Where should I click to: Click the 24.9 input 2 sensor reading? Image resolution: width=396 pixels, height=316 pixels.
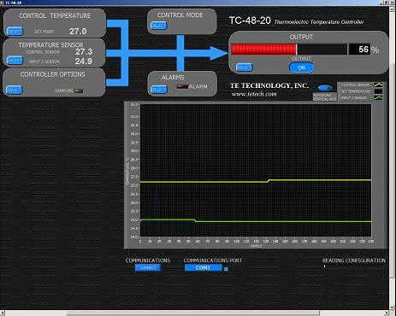click(x=84, y=61)
